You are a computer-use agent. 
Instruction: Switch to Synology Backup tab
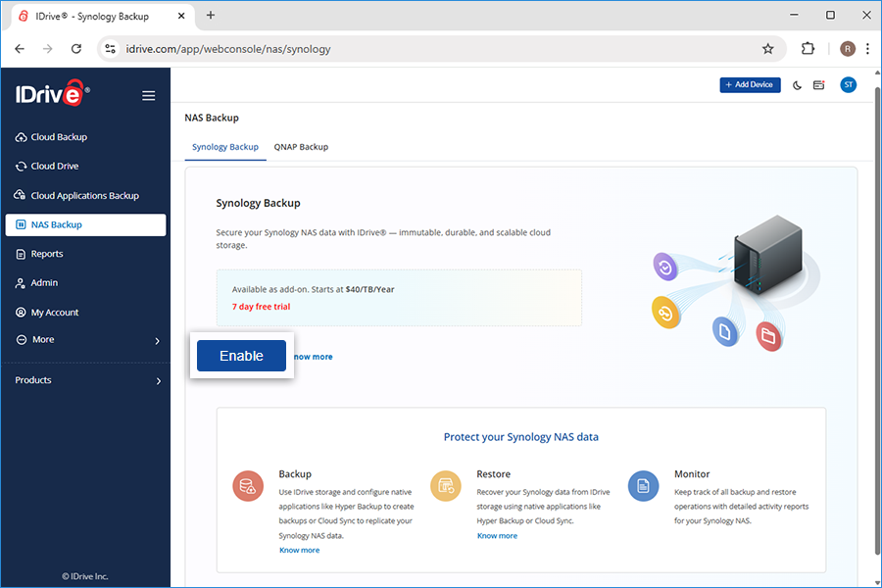[225, 147]
